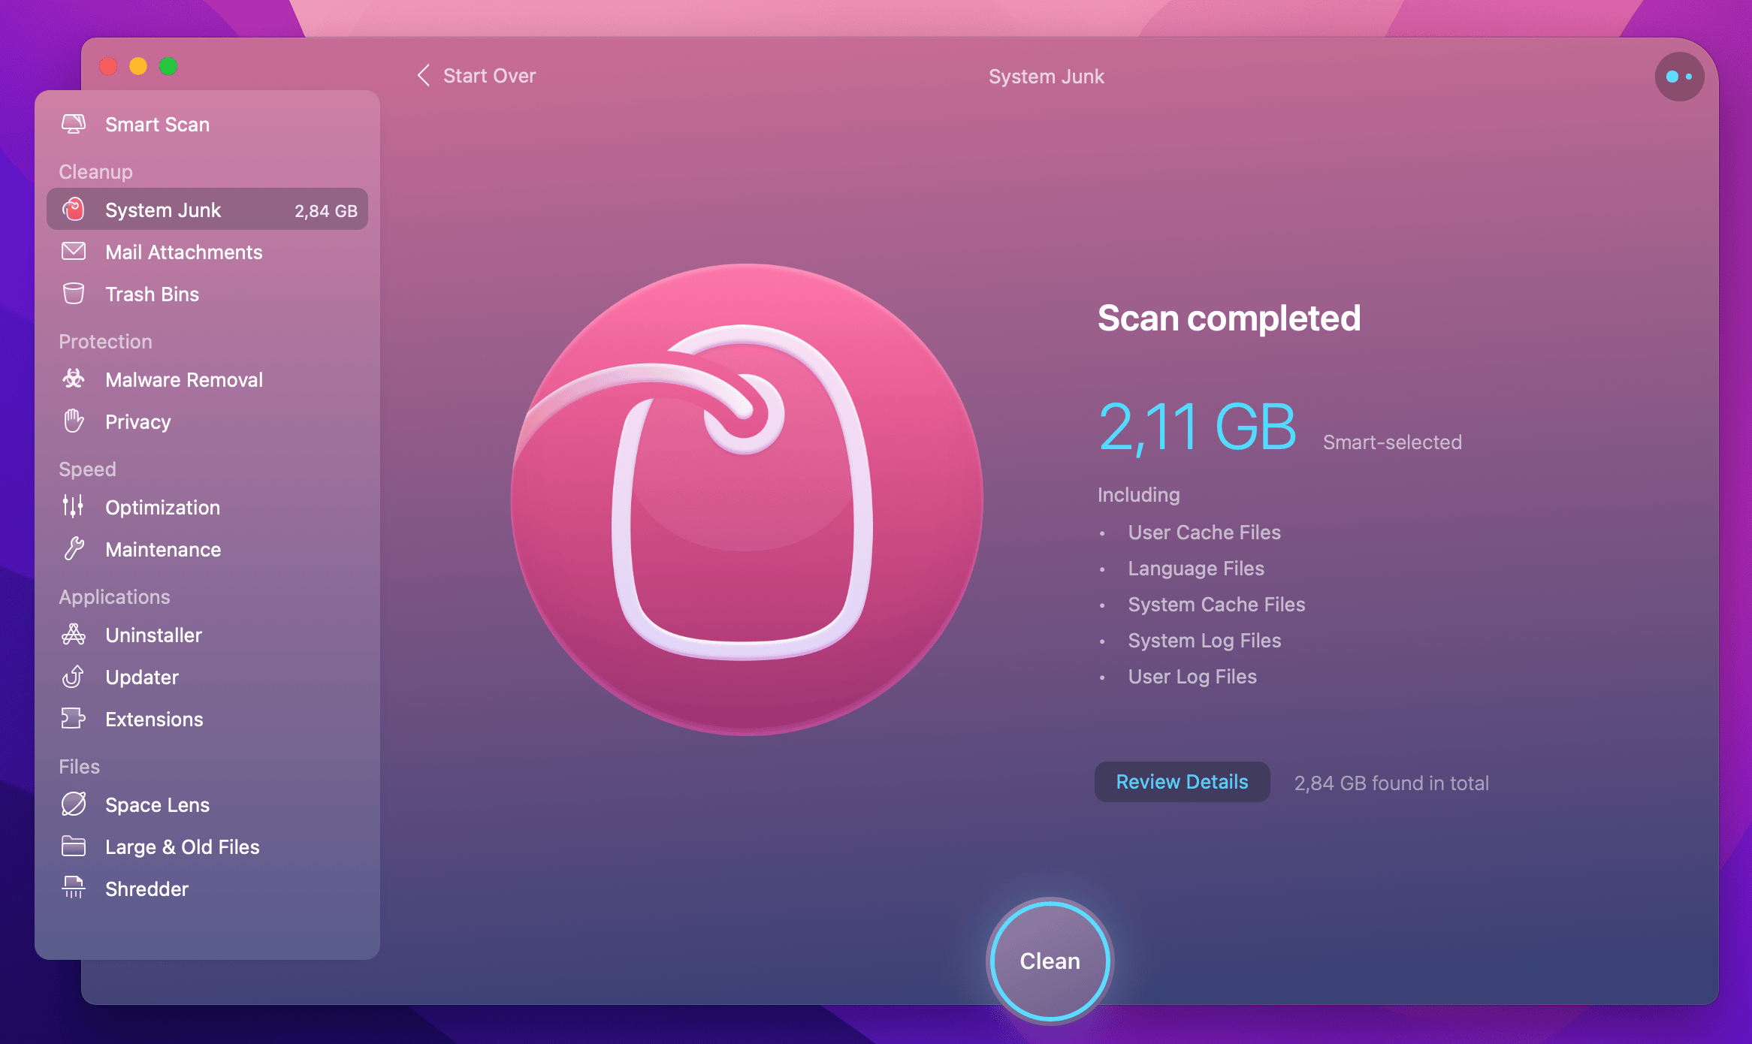Viewport: 1752px width, 1044px height.
Task: Click the Cleanup section header
Action: pyautogui.click(x=95, y=171)
